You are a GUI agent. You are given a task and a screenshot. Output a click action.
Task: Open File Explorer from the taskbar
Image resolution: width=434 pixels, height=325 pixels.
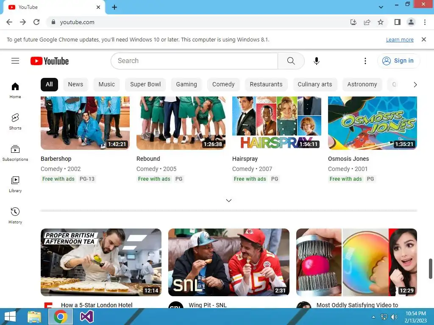pyautogui.click(x=34, y=317)
